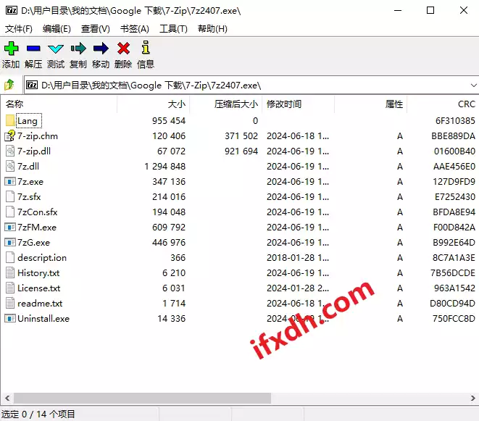Click the blue Extract (解压) toolbar icon
Screen dimensions: 479x421
coord(33,49)
